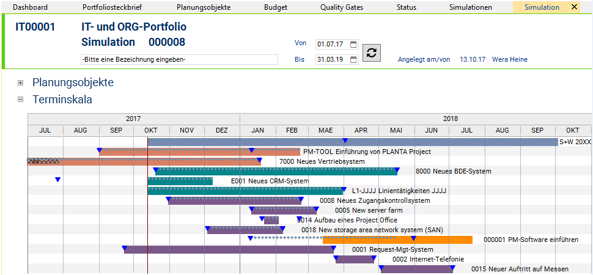Image resolution: width=593 pixels, height=275 pixels.
Task: Click the 0002 Internet-Telefonie gantt bar
Action: click(355, 260)
